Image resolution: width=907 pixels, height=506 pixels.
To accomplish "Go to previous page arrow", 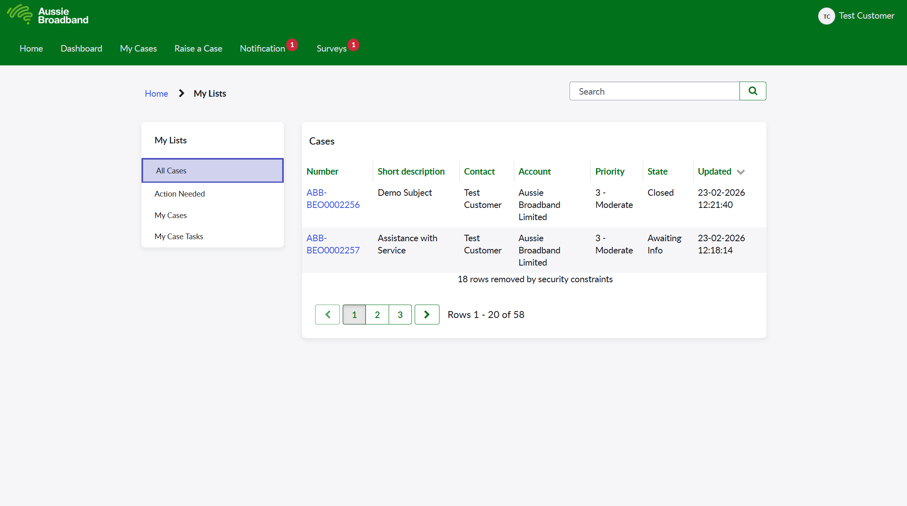I will [x=327, y=314].
